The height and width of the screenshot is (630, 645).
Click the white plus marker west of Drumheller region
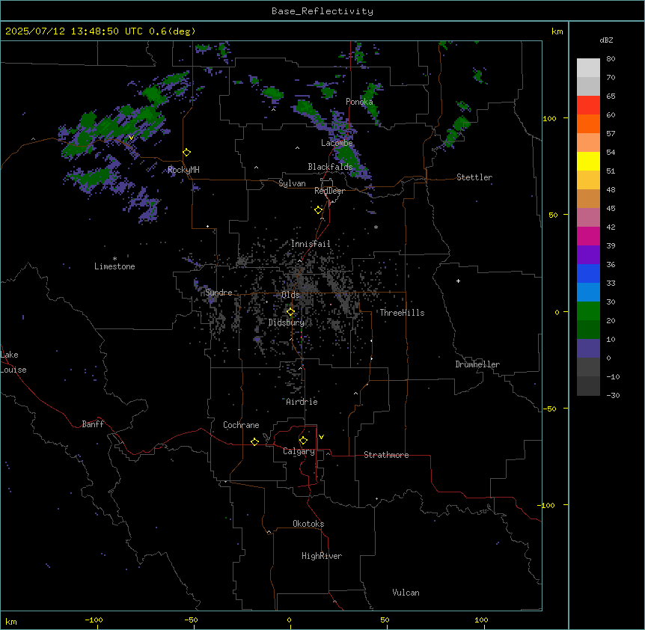coord(458,281)
